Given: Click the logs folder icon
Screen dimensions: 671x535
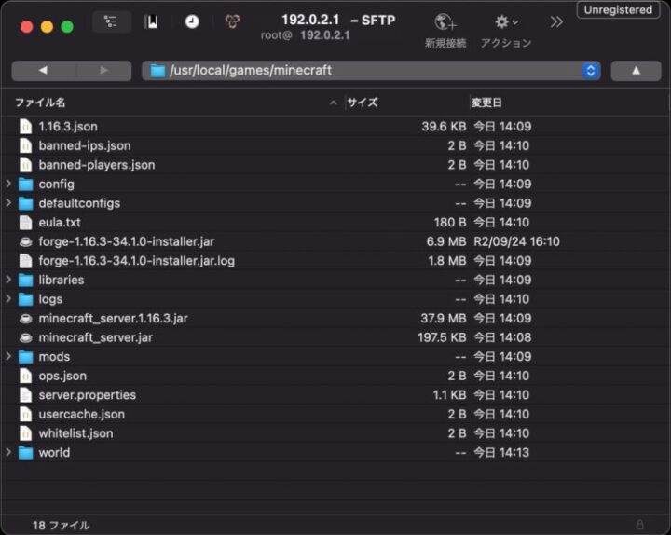Looking at the screenshot, I should pyautogui.click(x=26, y=299).
